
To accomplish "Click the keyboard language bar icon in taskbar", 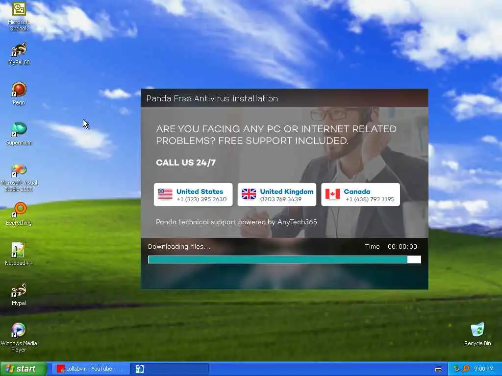I will coord(438,369).
